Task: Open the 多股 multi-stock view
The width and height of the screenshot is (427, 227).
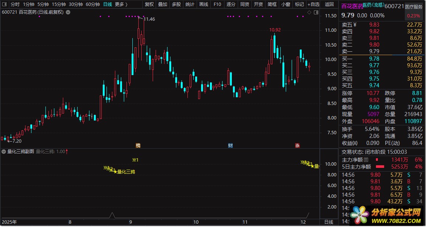Action: (176, 4)
